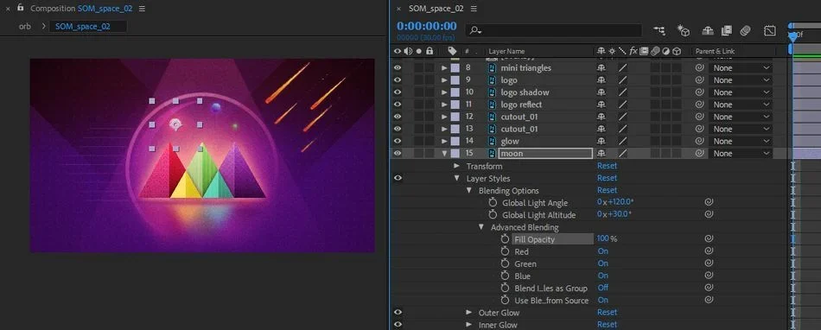Image resolution: width=821 pixels, height=330 pixels.
Task: Click the current time display 0:00:00:00
Action: [426, 26]
